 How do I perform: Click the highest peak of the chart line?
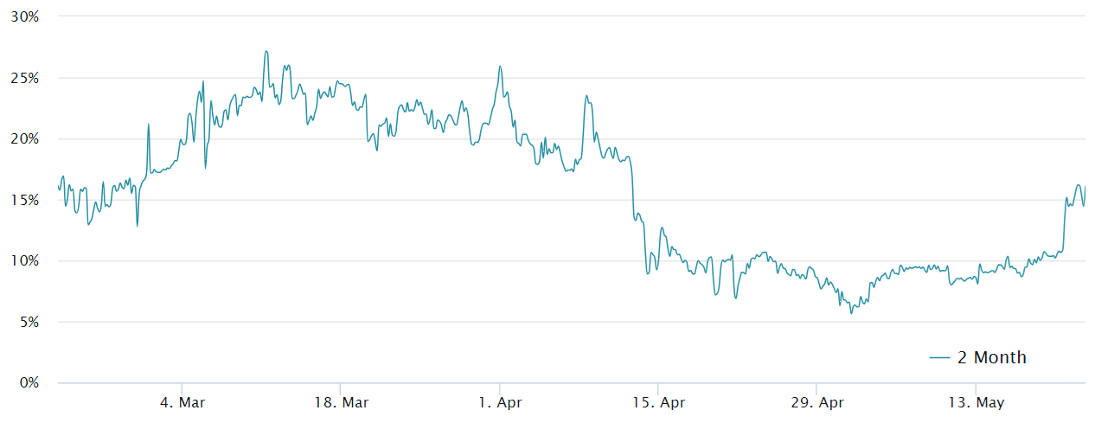coord(266,51)
